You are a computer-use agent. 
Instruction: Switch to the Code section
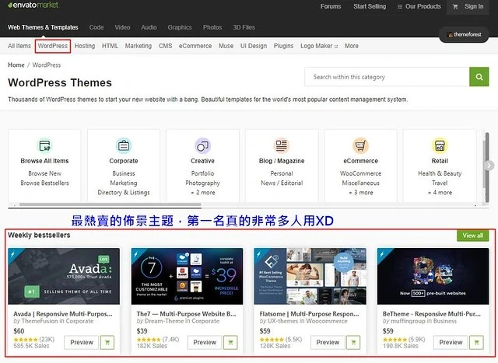pyautogui.click(x=96, y=27)
